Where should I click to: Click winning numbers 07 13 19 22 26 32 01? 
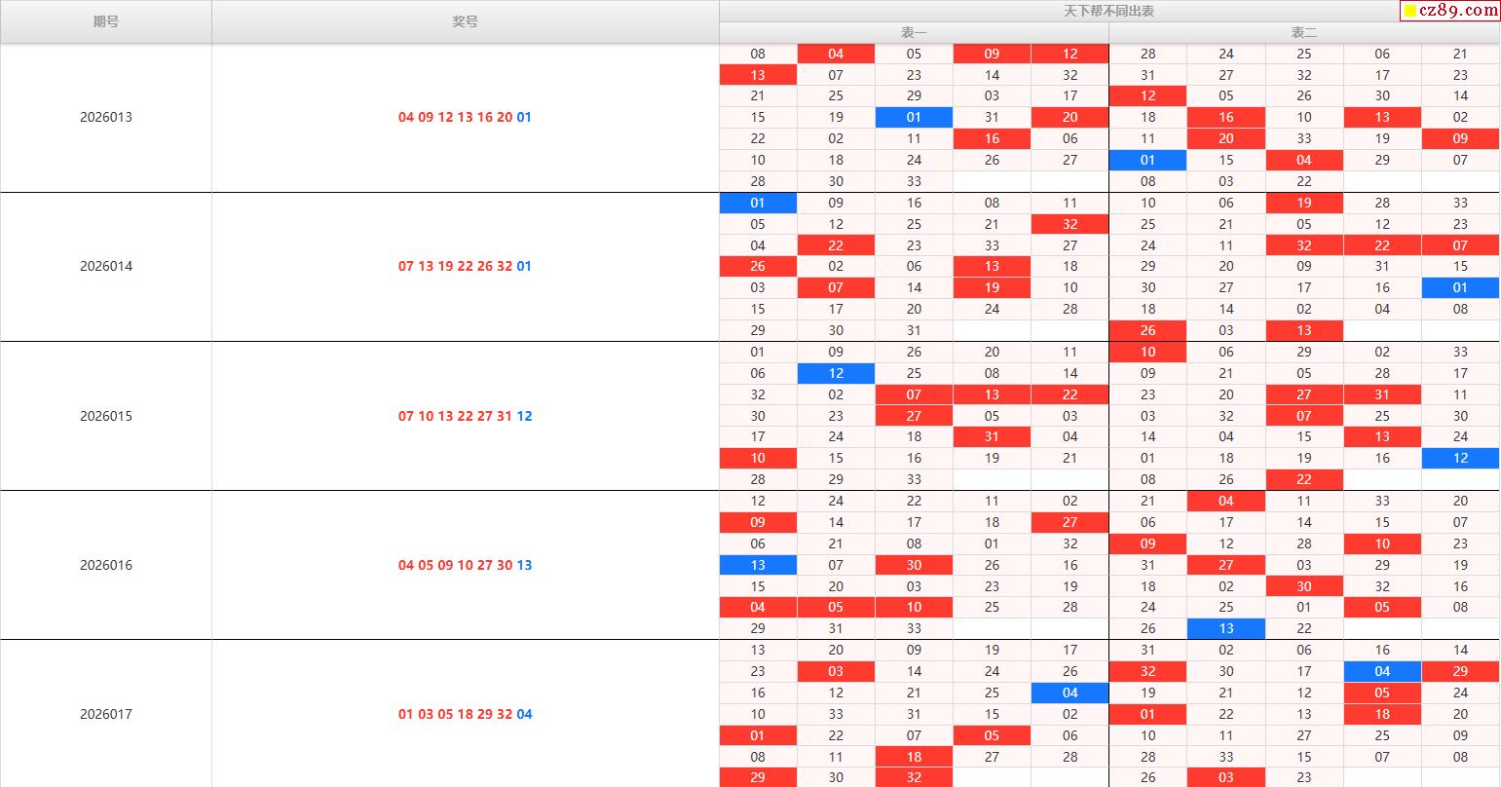coord(465,266)
